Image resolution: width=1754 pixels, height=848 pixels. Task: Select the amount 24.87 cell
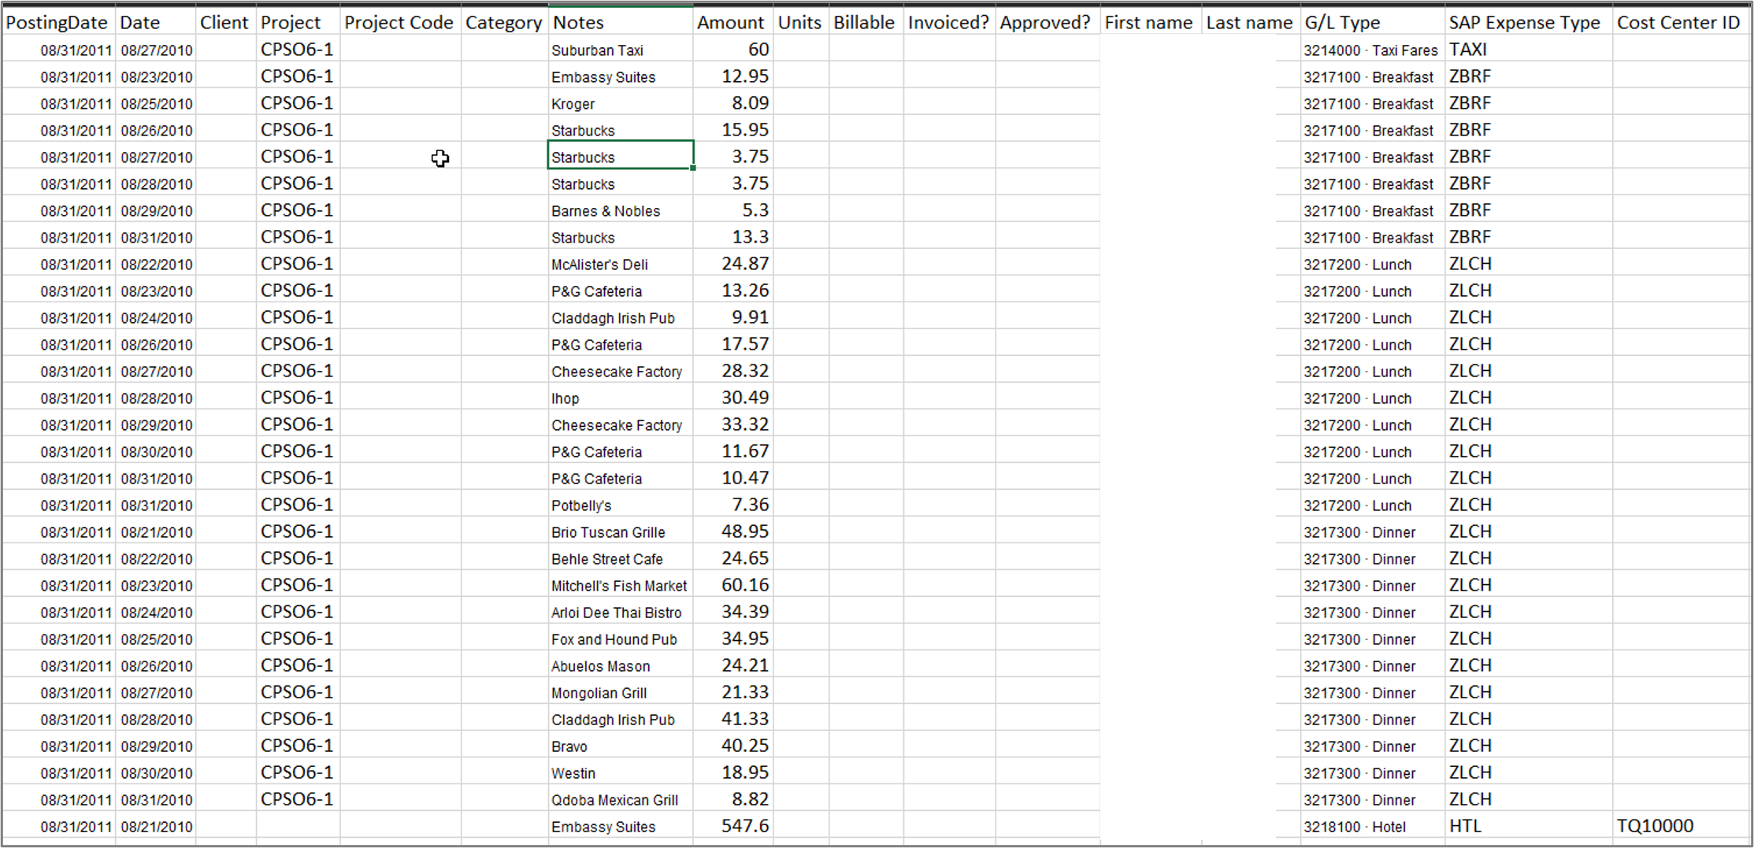click(733, 264)
